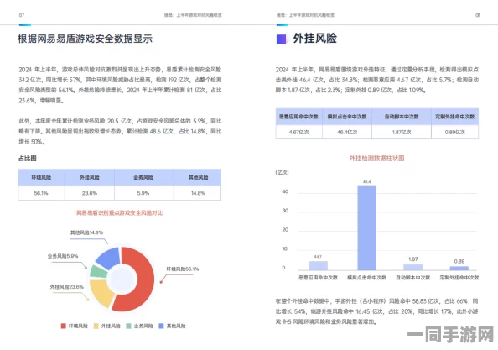Click the 外挂风险 section heading
Screen dimensions: 498x350
pos(314,39)
